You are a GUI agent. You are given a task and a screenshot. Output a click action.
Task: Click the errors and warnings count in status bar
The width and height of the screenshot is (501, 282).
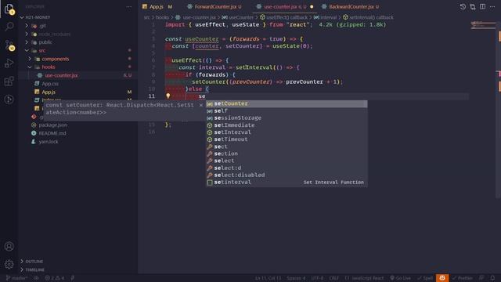pos(55,278)
